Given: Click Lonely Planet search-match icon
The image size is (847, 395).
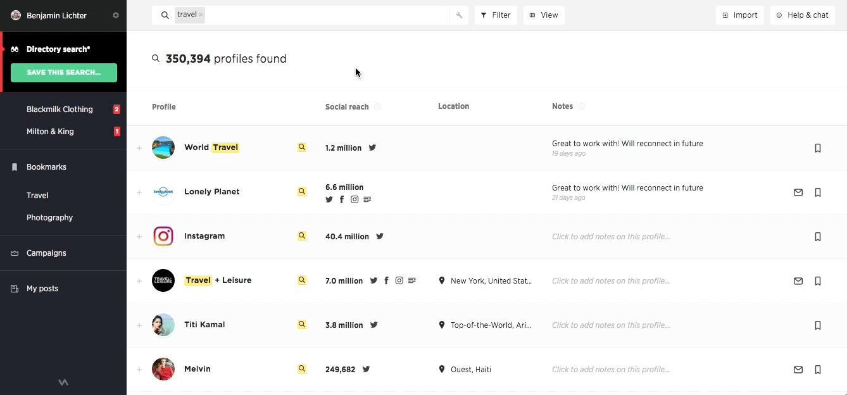Looking at the screenshot, I should 302,191.
